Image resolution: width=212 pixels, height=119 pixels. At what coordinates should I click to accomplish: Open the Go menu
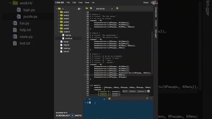(x=93, y=3)
